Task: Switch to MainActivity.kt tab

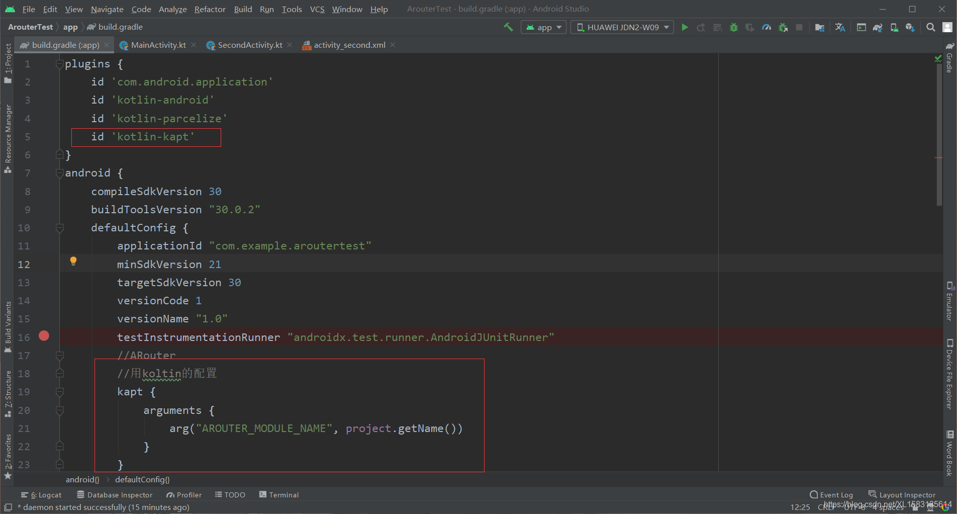Action: pyautogui.click(x=158, y=45)
